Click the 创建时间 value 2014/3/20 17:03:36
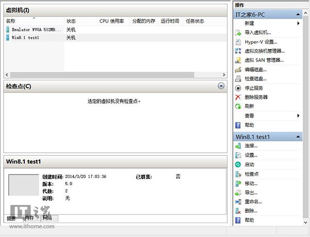The image size is (310, 237). [x=86, y=177]
